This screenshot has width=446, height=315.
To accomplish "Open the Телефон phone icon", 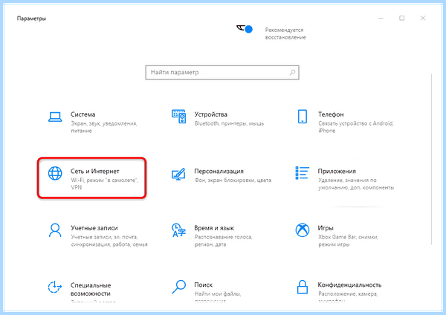I will (x=303, y=117).
